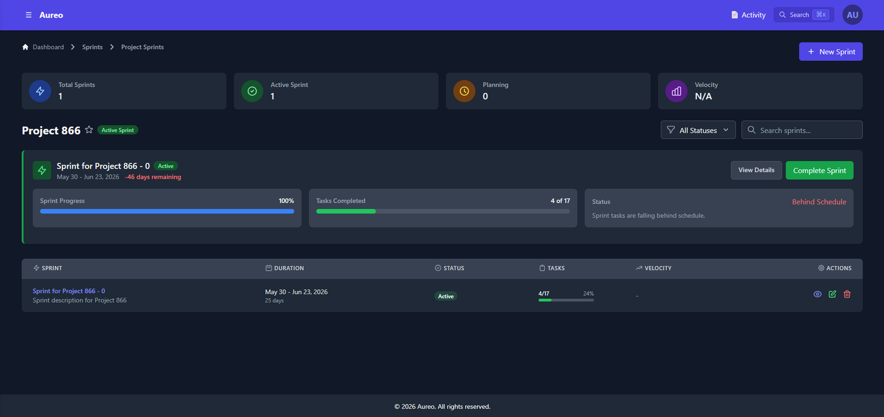
Task: Click the Dashboard home icon in breadcrumb
Action: 25,47
